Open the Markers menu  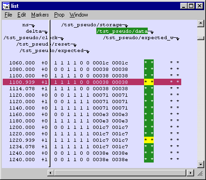click(40, 15)
